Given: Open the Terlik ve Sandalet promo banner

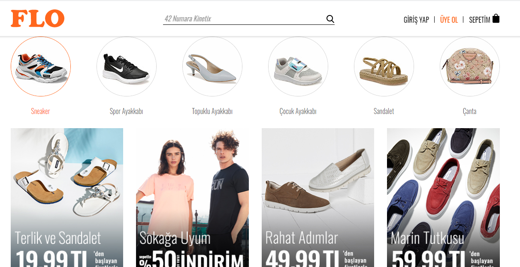Looking at the screenshot, I should [67, 197].
